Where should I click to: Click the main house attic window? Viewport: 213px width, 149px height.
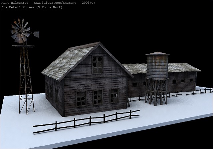[98, 64]
